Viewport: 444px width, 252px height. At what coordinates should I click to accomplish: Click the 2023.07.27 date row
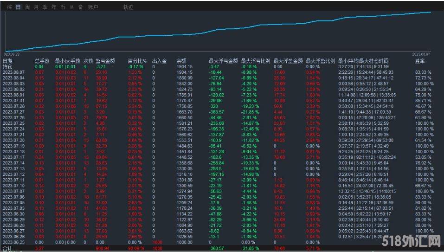[13, 112]
